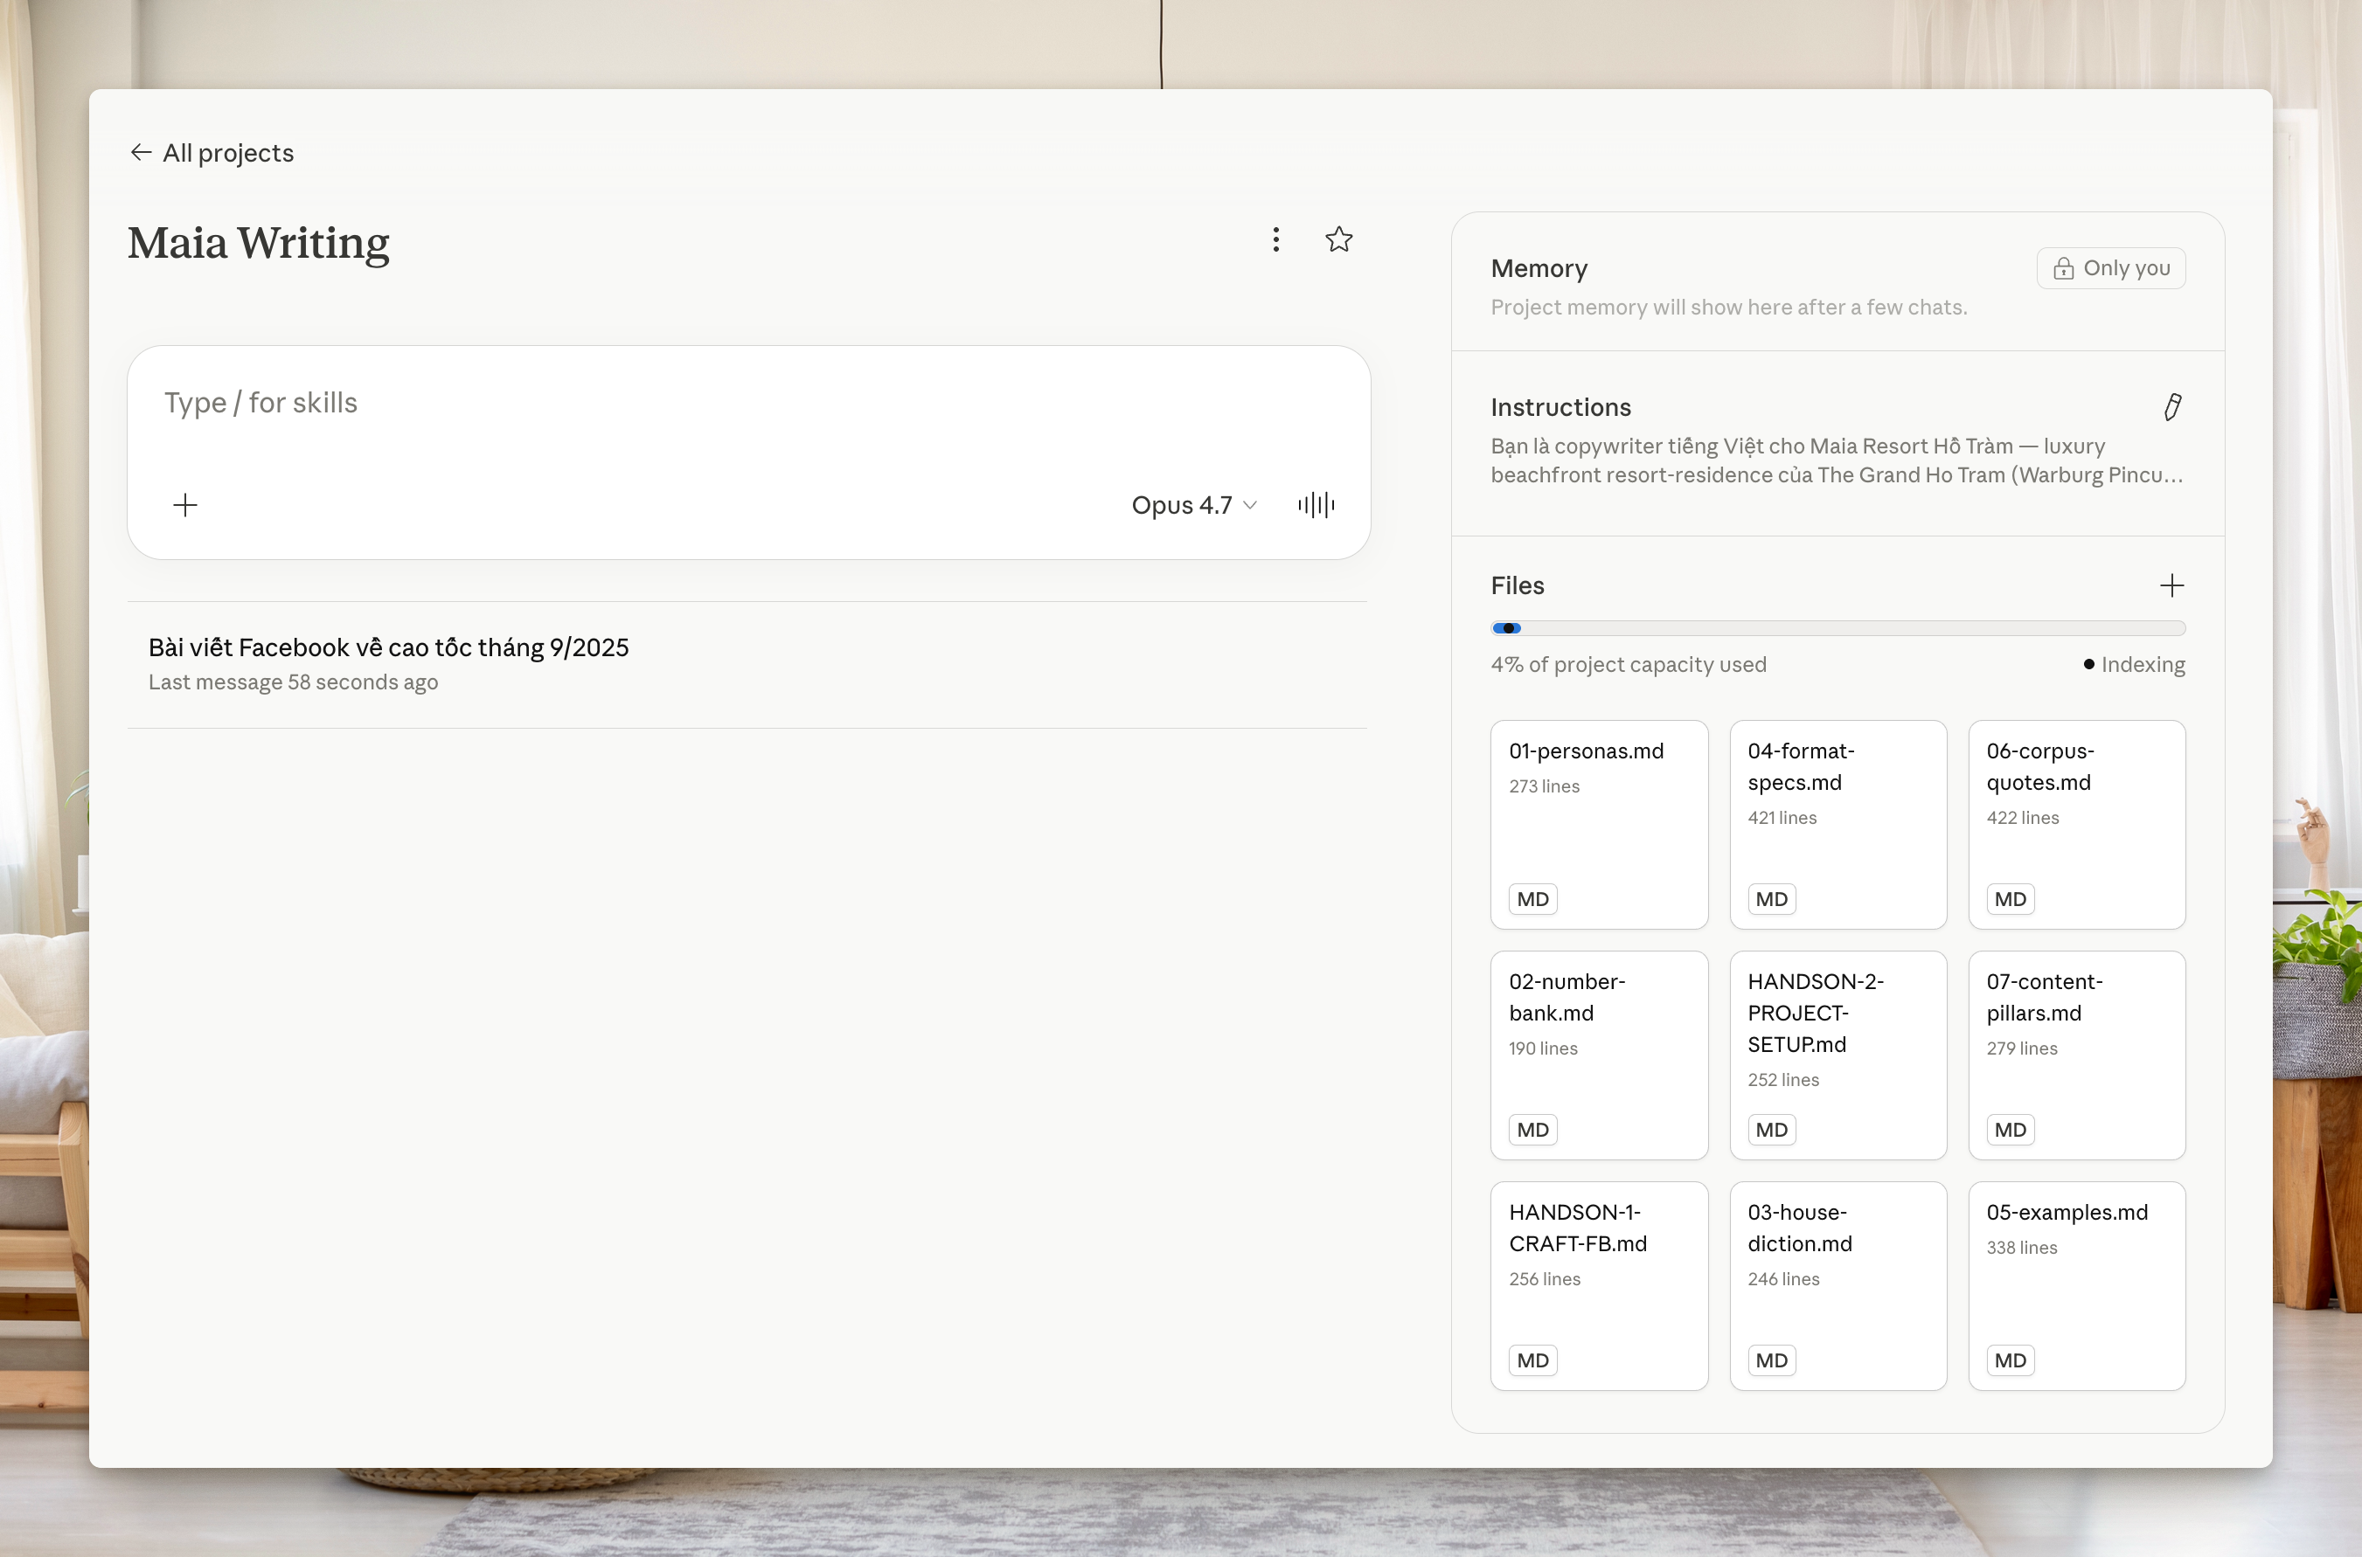Star the Maia Writing project
Viewport: 2362px width, 1557px height.
coord(1339,239)
